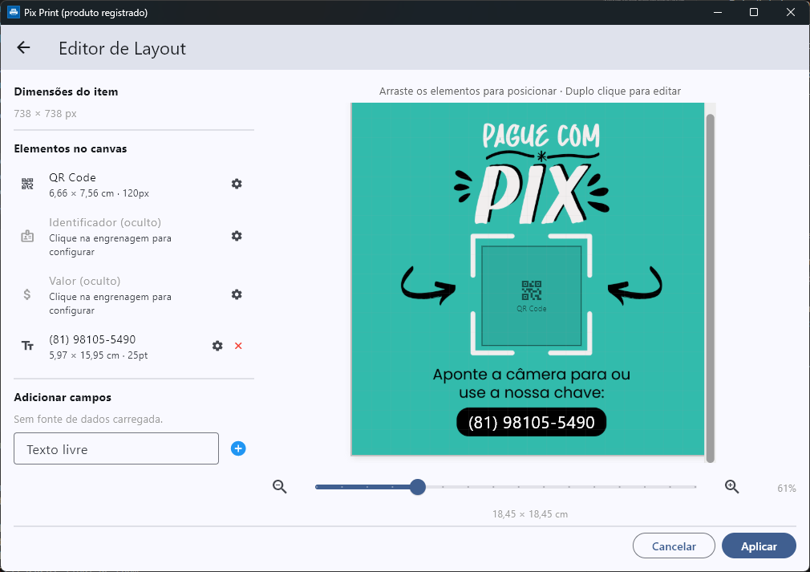Click the zoom in magnifier icon
810x572 pixels.
tap(731, 486)
